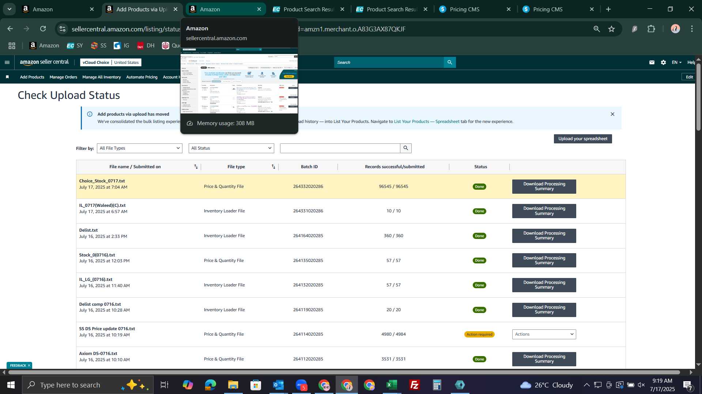Download Processing Summary for Delist.txt
This screenshot has width=702, height=394.
(x=544, y=236)
